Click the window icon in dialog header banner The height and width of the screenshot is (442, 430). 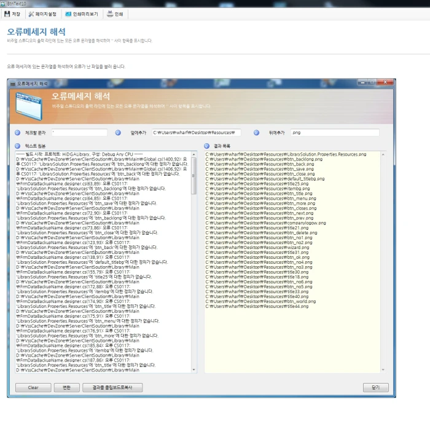(29, 106)
